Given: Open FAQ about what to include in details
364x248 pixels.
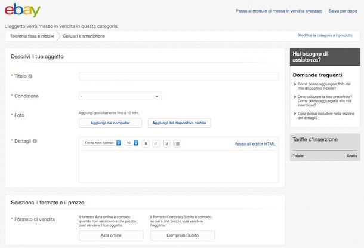Looking at the screenshot, I should pyautogui.click(x=326, y=115).
